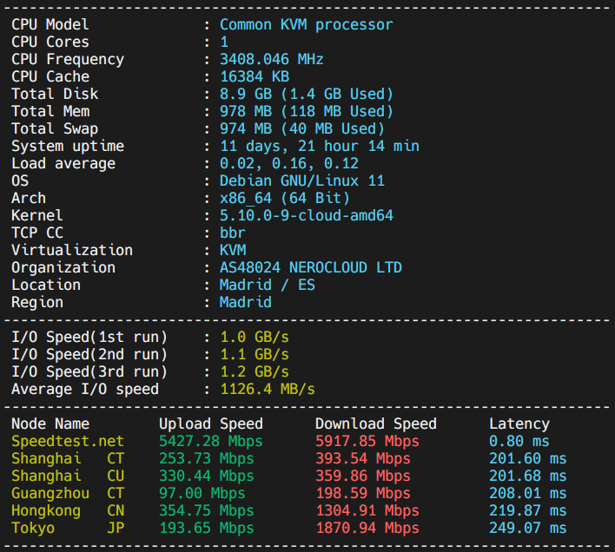The width and height of the screenshot is (615, 552).
Task: Click the Tokyo latency value 249.07 ms
Action: (527, 528)
